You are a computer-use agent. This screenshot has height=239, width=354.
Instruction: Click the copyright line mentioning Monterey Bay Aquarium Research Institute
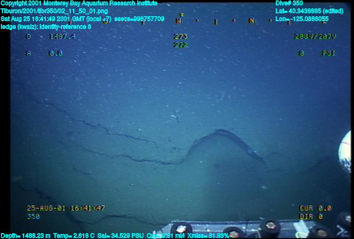tap(79, 3)
